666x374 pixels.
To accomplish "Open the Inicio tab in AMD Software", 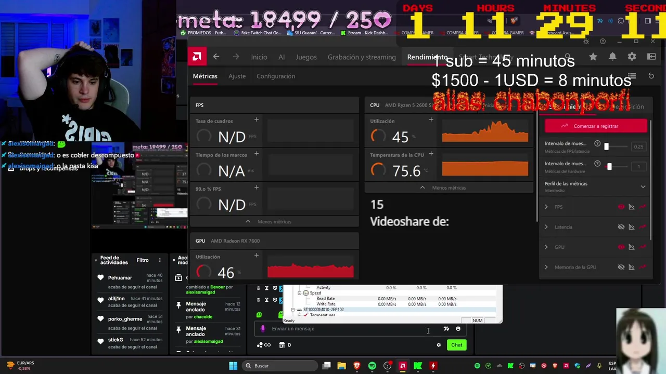I will tap(259, 57).
